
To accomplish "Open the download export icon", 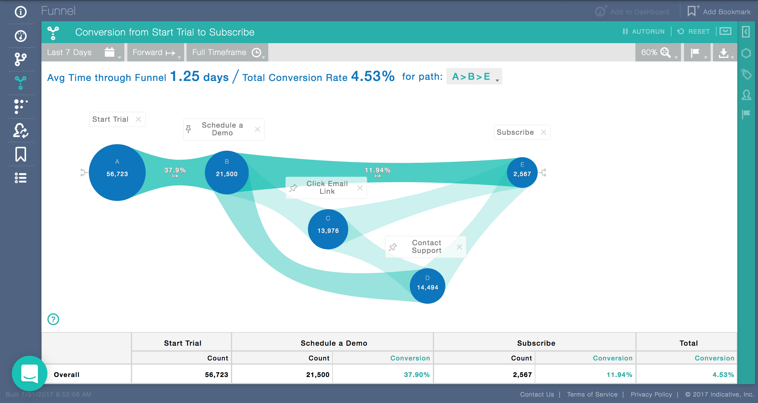I will coord(724,53).
